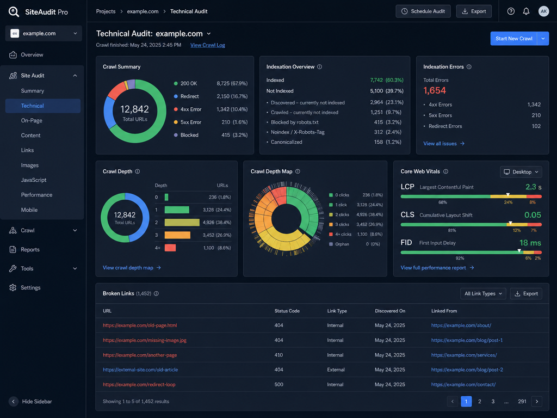Click the SiteAudit Pro magnifier logo
This screenshot has width=557, height=418.
(x=14, y=12)
